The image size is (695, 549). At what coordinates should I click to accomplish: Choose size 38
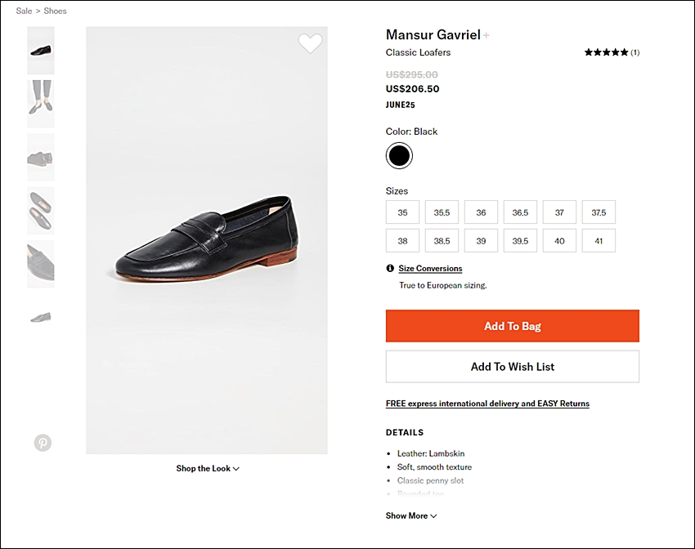pyautogui.click(x=402, y=241)
